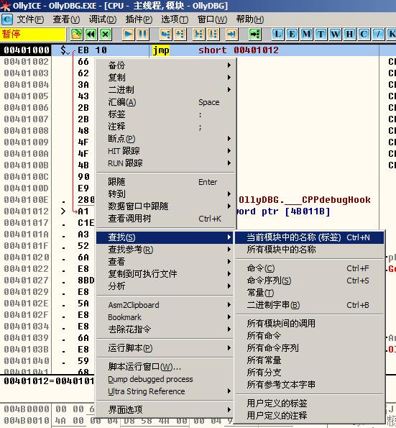The width and height of the screenshot is (396, 428).
Task: Expand the 数据窗口中跟随 submenu
Action: [x=166, y=206]
